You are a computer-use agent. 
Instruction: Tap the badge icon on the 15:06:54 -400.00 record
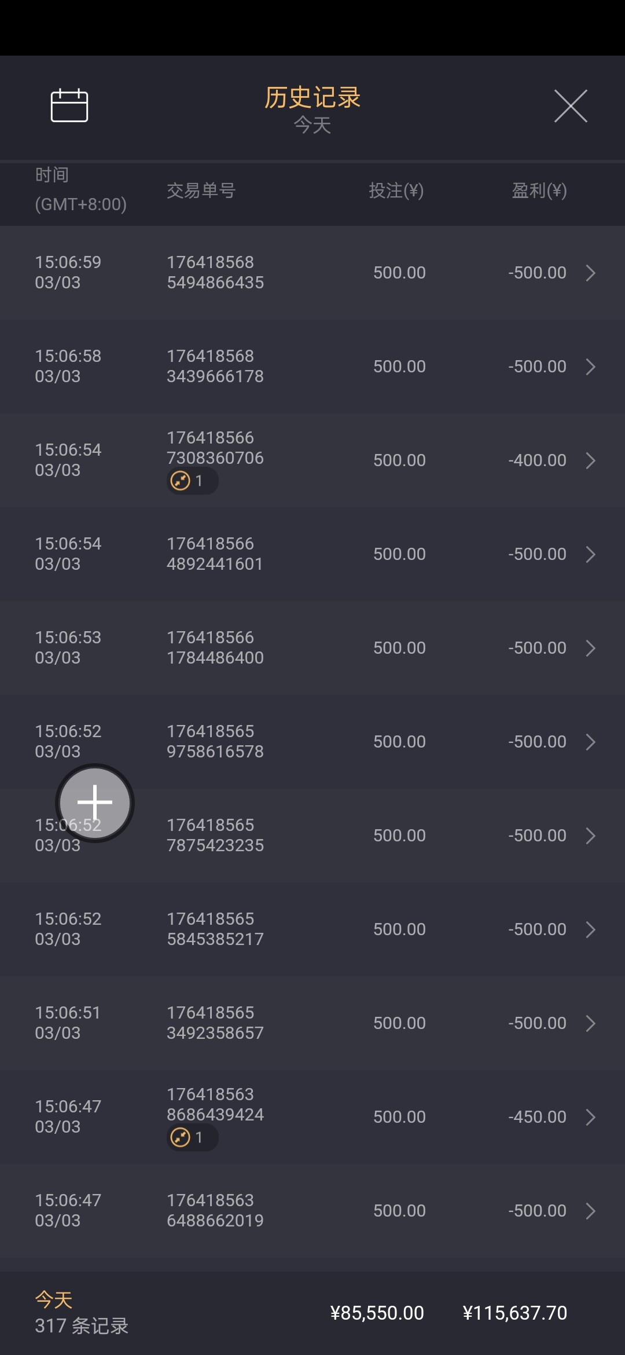[x=181, y=481]
